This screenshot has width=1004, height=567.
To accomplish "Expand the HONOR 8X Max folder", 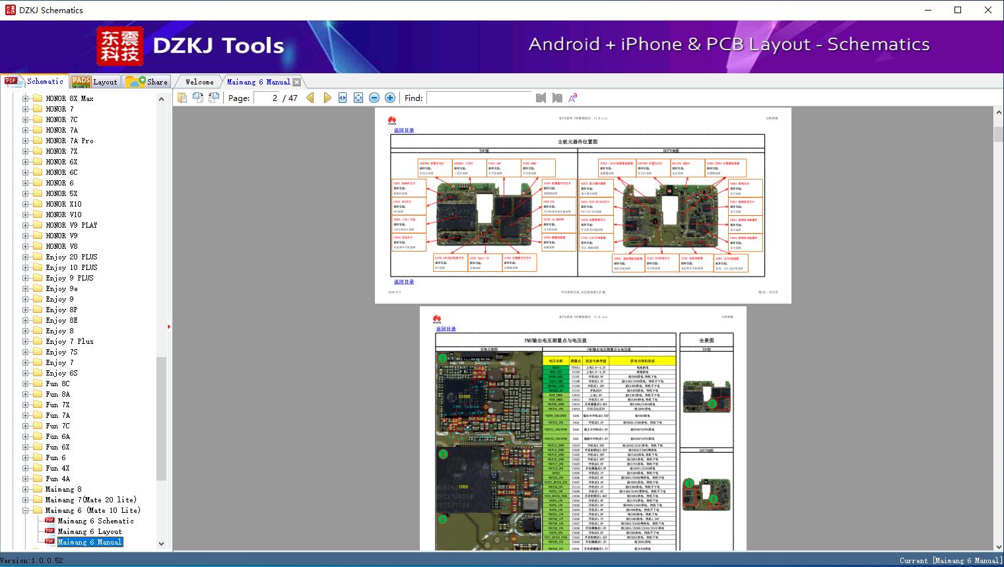I will [x=26, y=98].
